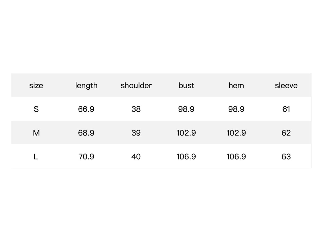The height and width of the screenshot is (241, 322).
Task: Click the bust column header
Action: pyautogui.click(x=186, y=85)
